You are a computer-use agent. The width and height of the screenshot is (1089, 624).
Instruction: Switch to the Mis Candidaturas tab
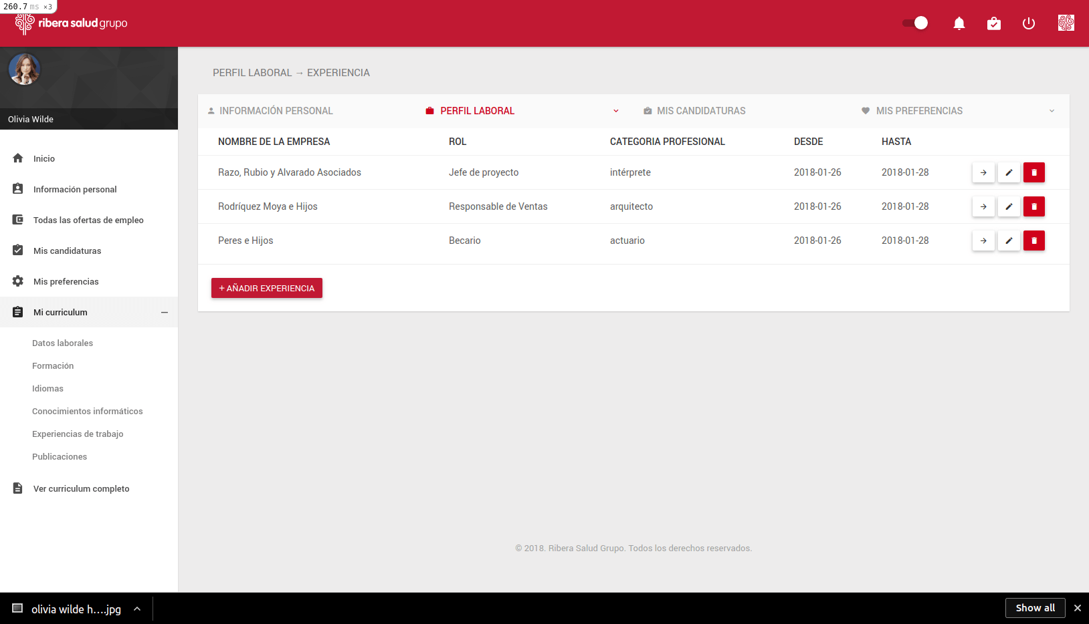coord(694,111)
